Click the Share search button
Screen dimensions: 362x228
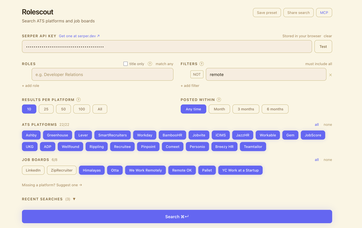click(x=298, y=13)
